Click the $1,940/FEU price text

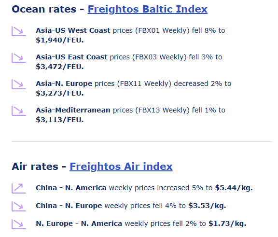click(x=60, y=40)
